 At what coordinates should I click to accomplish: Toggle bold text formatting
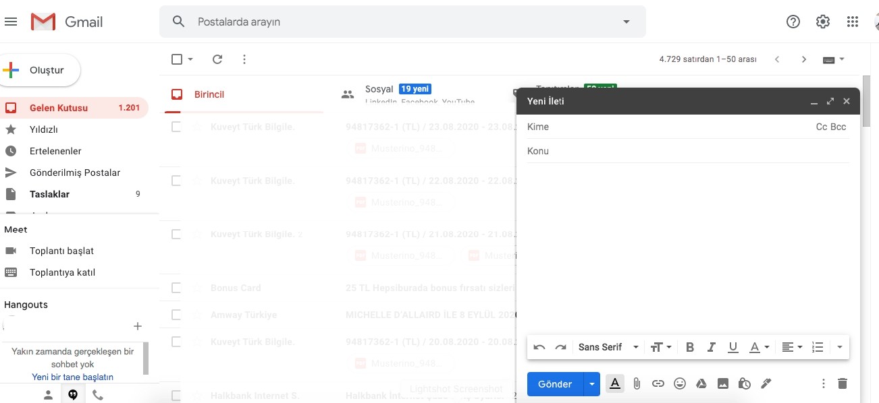(690, 347)
